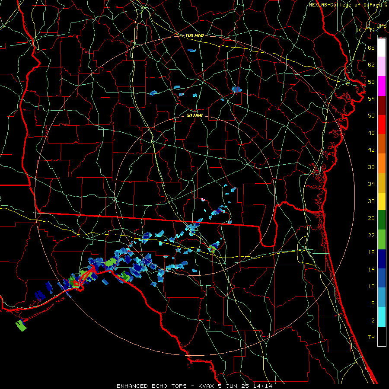389x389 pixels.
Task: Click the "26" legend value
Action: pos(371,218)
